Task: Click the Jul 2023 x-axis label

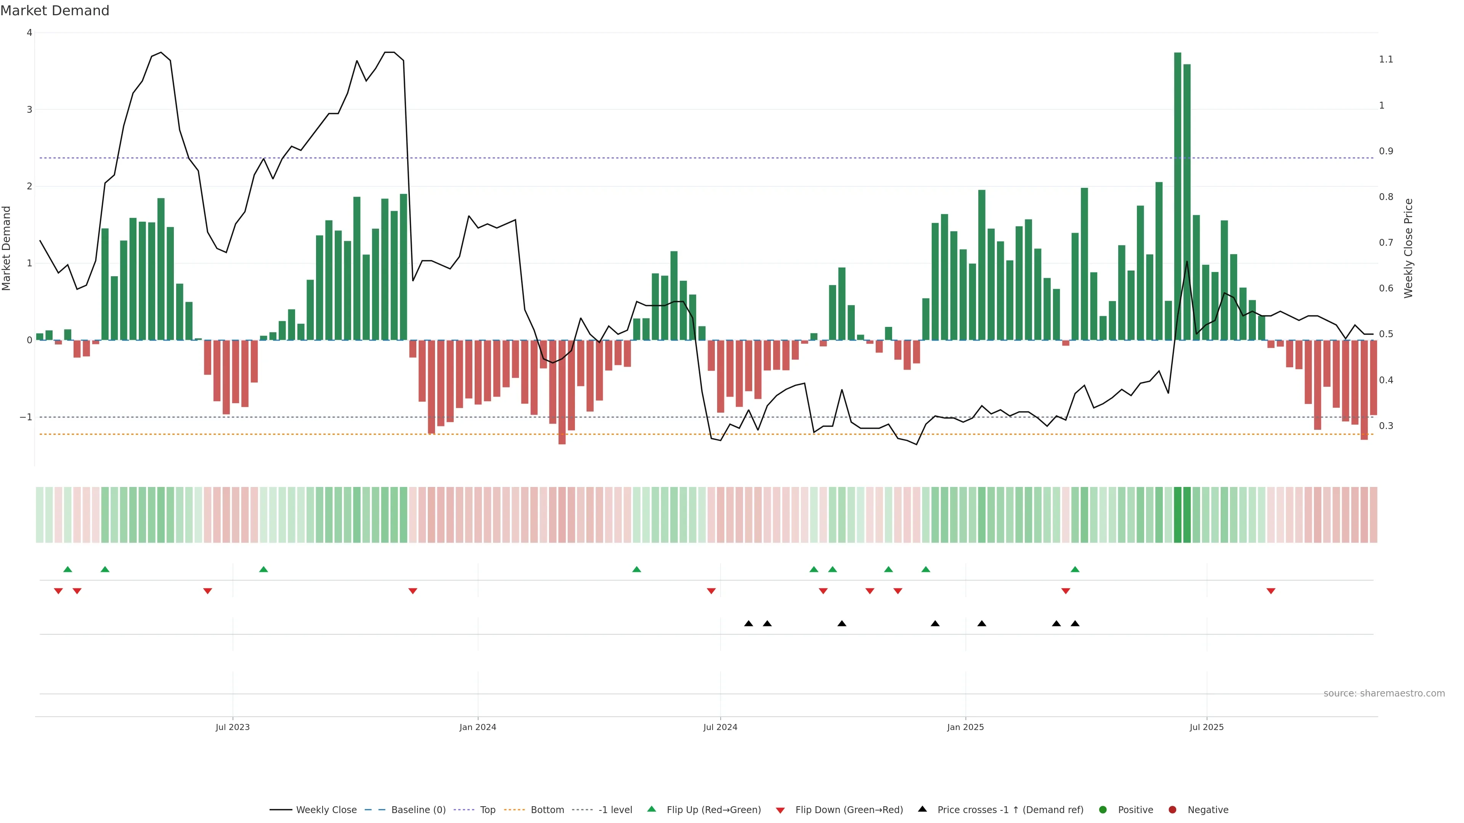Action: point(233,727)
